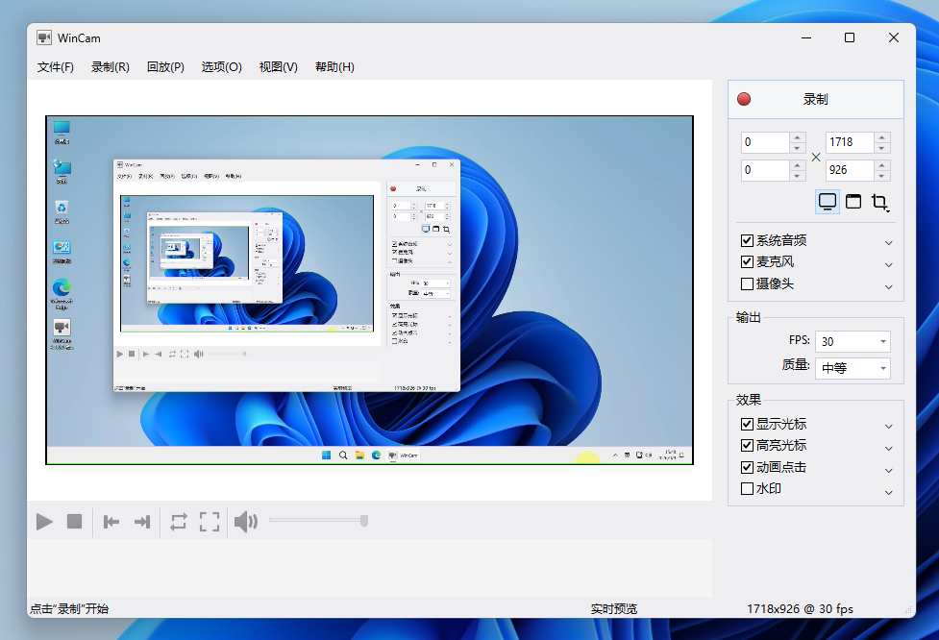Image resolution: width=939 pixels, height=640 pixels.
Task: Increase the 1718 width with up arrow
Action: pyautogui.click(x=881, y=137)
